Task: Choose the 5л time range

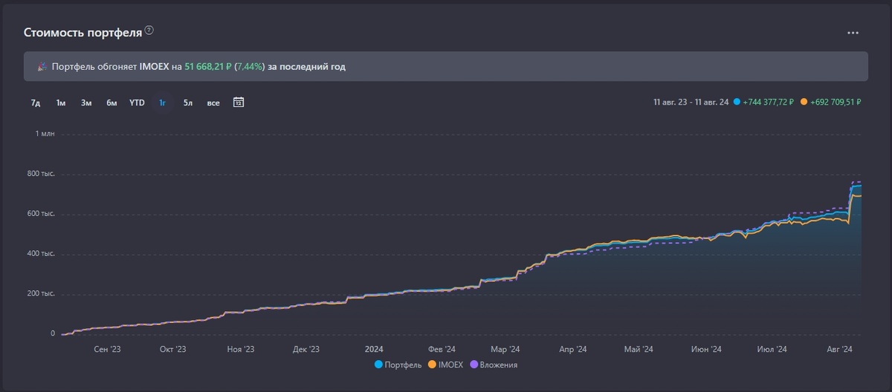Action: (x=188, y=102)
